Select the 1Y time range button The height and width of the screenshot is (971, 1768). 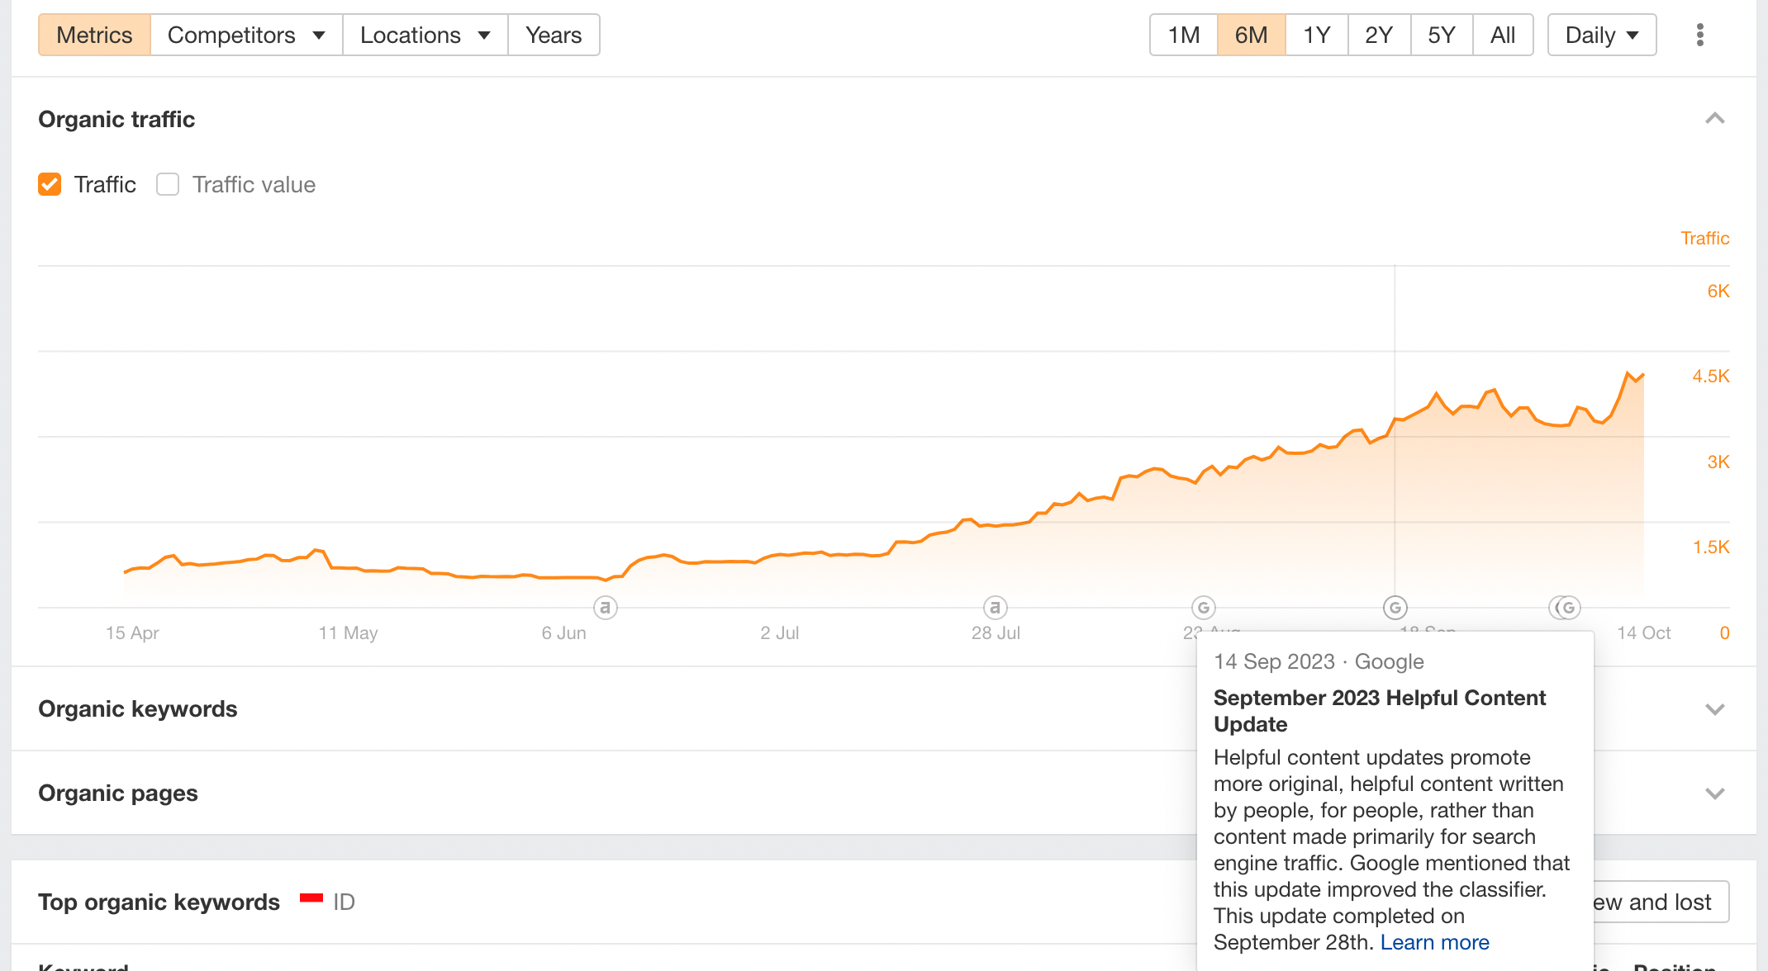pos(1317,35)
